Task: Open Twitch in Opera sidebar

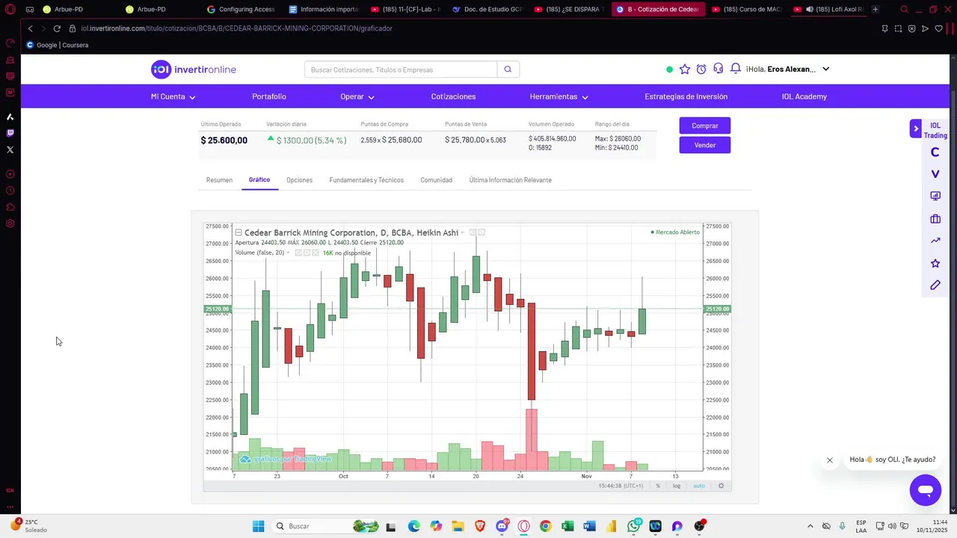Action: (10, 133)
